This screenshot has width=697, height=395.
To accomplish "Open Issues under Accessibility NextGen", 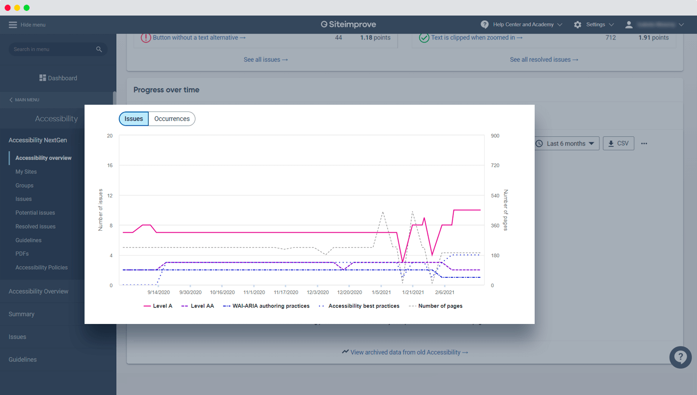I will pyautogui.click(x=23, y=199).
